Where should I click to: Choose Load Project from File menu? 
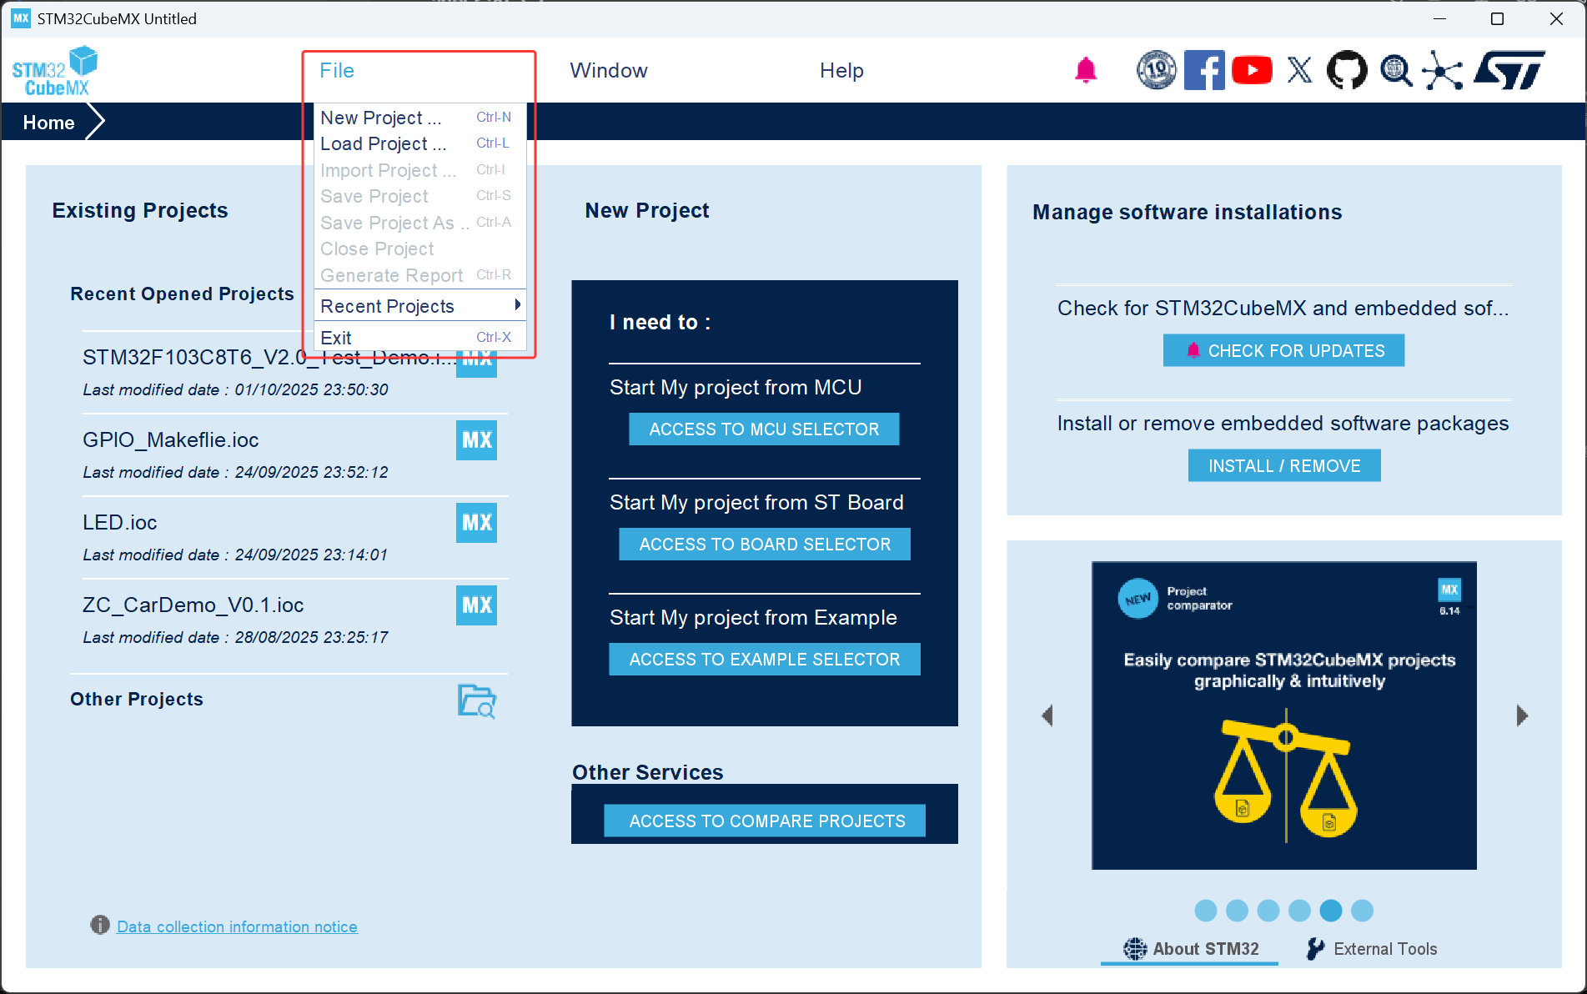point(419,143)
